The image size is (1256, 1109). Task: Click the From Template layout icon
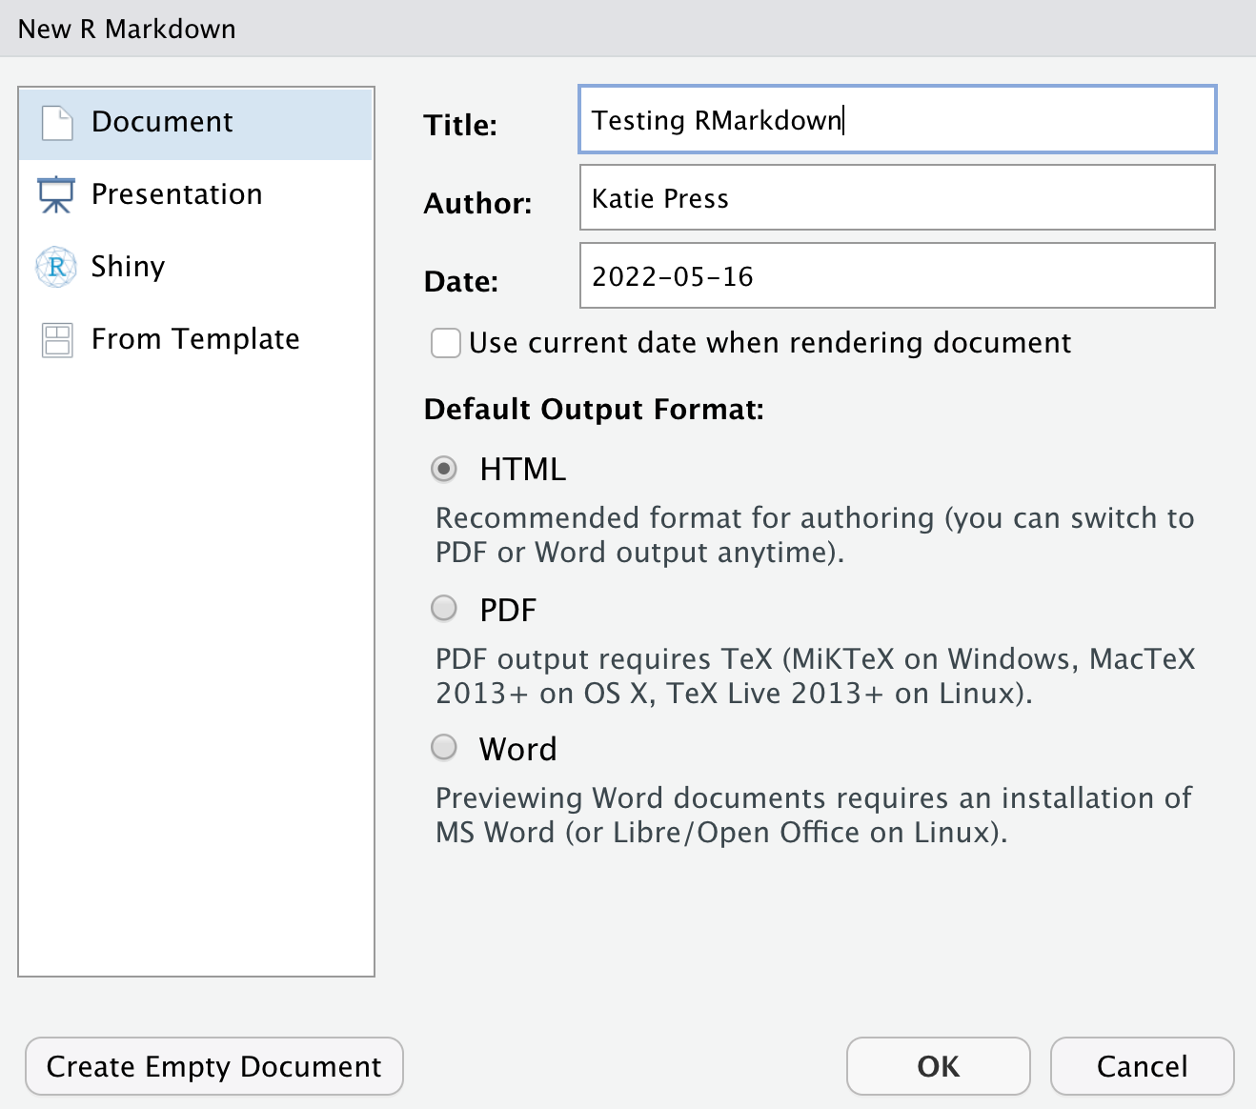click(x=57, y=340)
